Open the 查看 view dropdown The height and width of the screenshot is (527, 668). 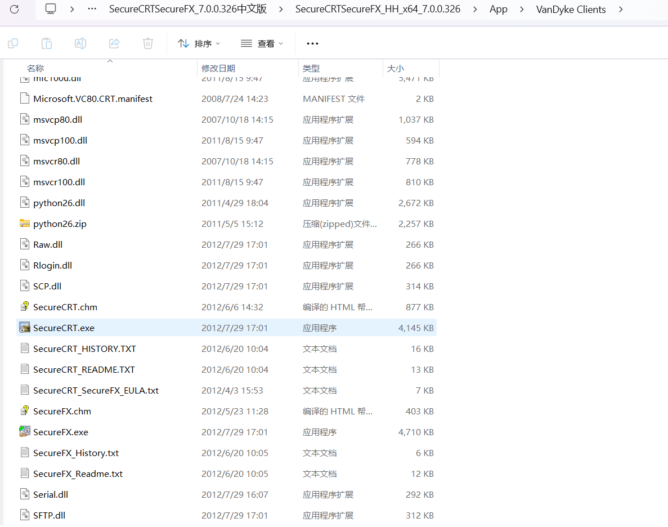(262, 43)
